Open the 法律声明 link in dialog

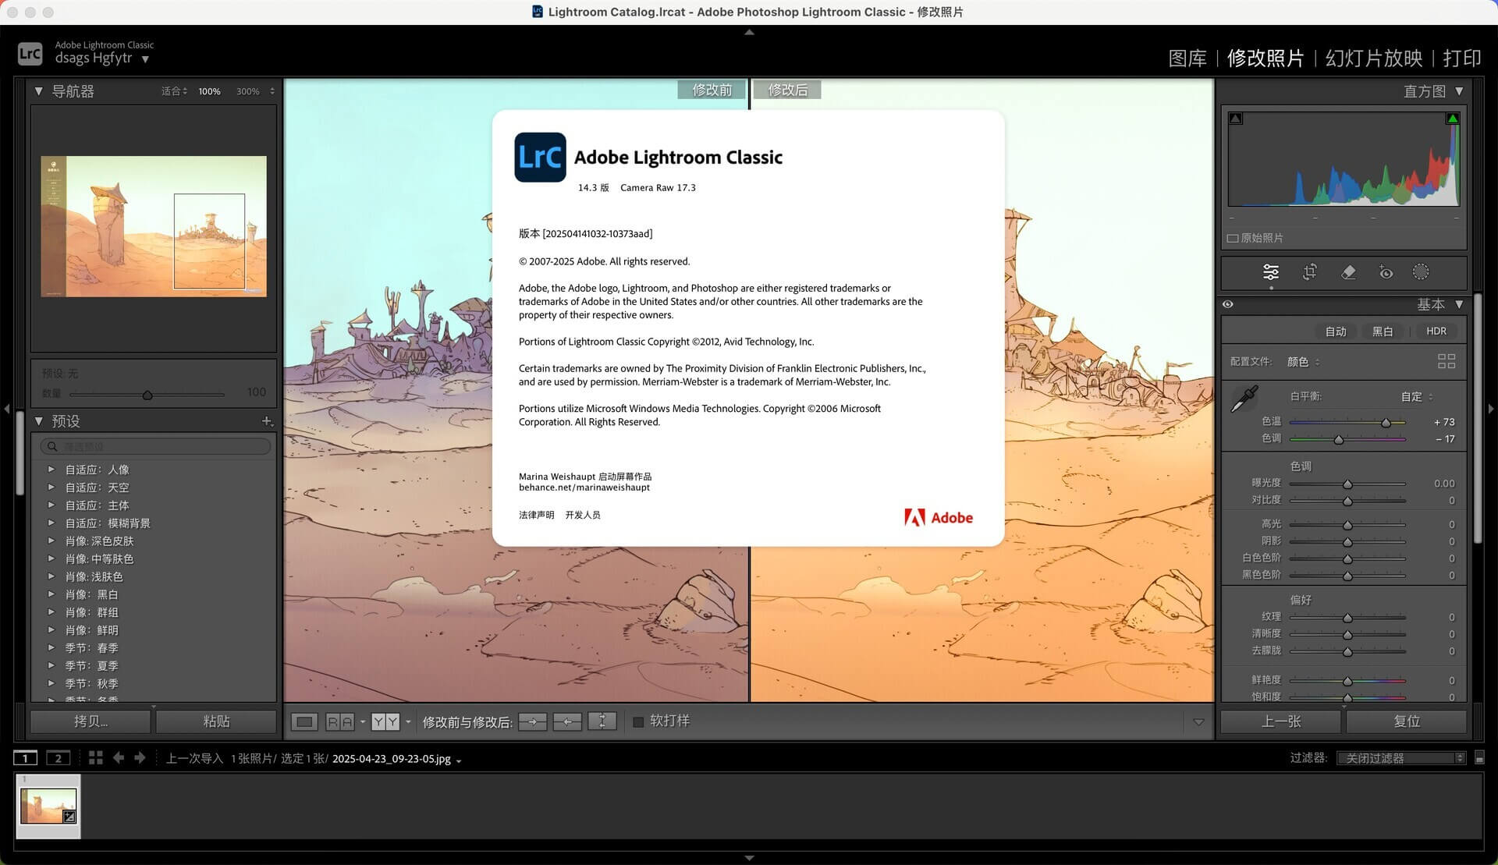pos(537,515)
